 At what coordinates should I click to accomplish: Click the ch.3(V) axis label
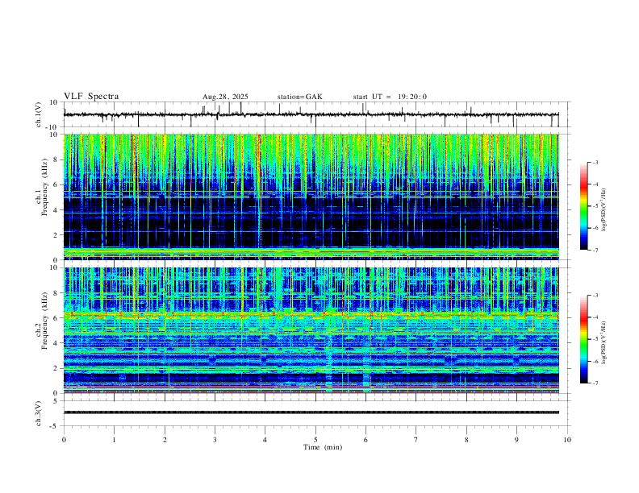39,413
